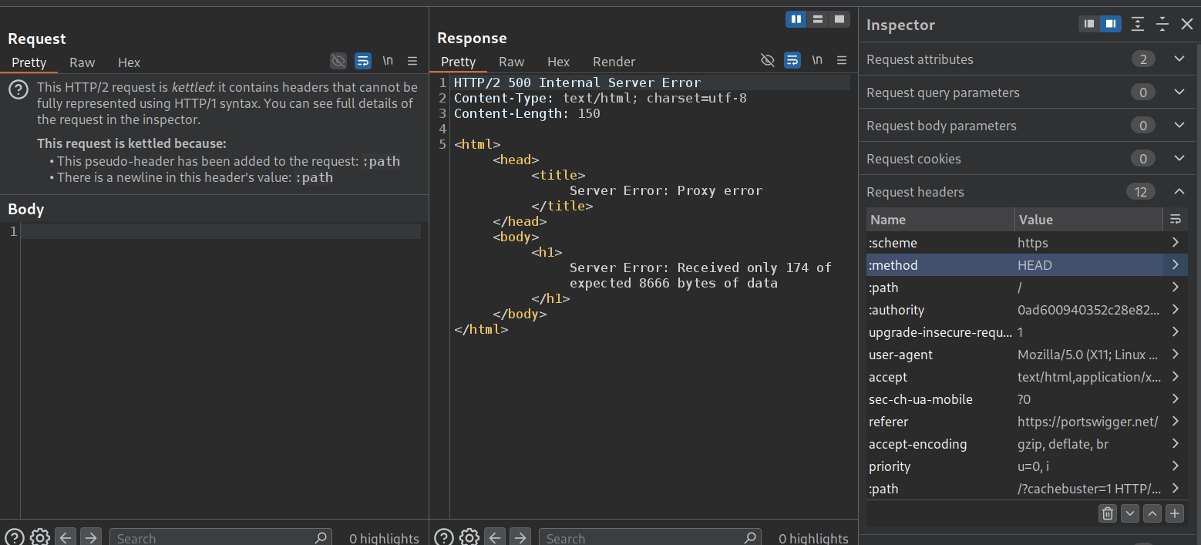
Task: Close the Inspector panel
Action: [1187, 25]
